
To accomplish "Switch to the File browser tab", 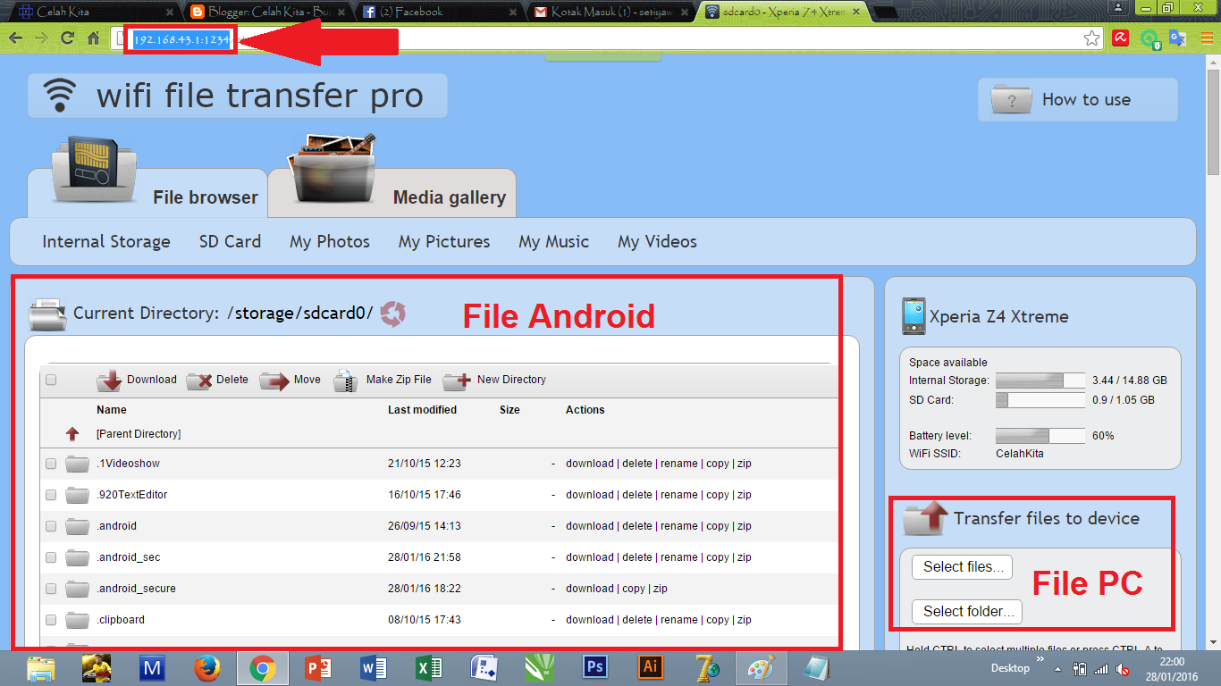I will coord(147,192).
